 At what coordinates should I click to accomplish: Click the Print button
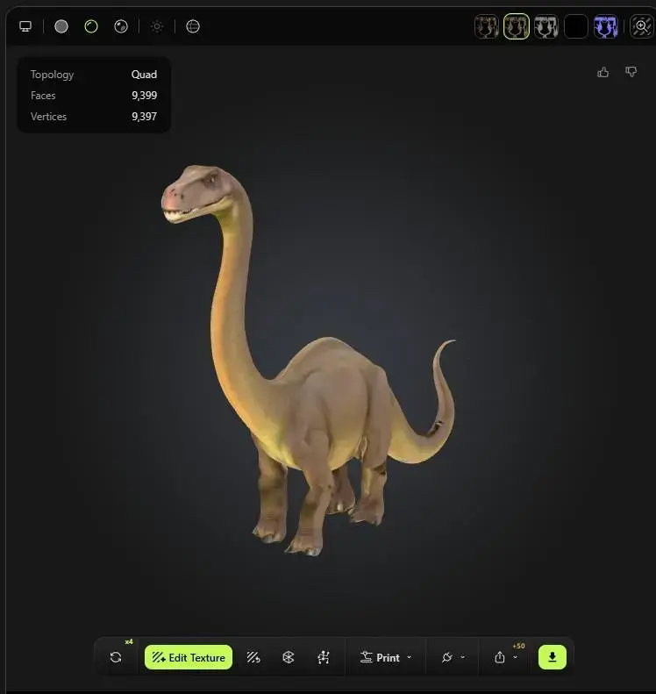[380, 658]
